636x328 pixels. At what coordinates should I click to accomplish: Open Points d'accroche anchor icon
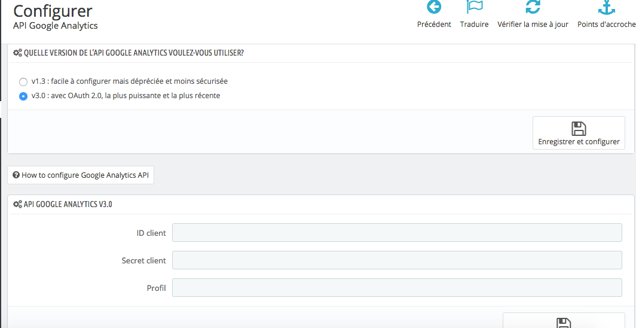(607, 7)
